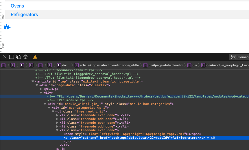Open the warnings indicator triangle
The height and width of the screenshot is (150, 249).
(x=35, y=57)
